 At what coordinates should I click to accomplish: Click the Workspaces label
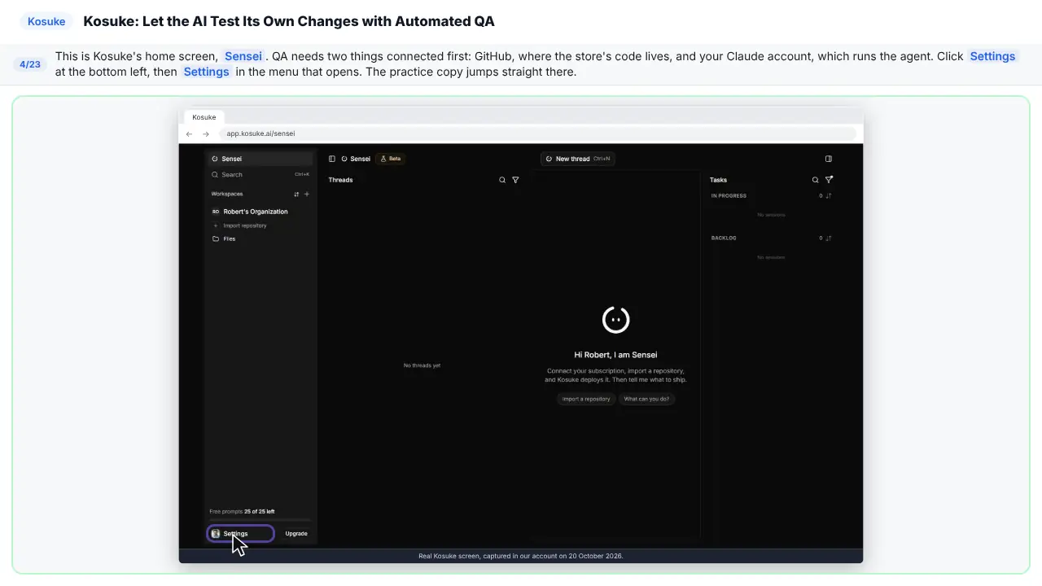227,195
